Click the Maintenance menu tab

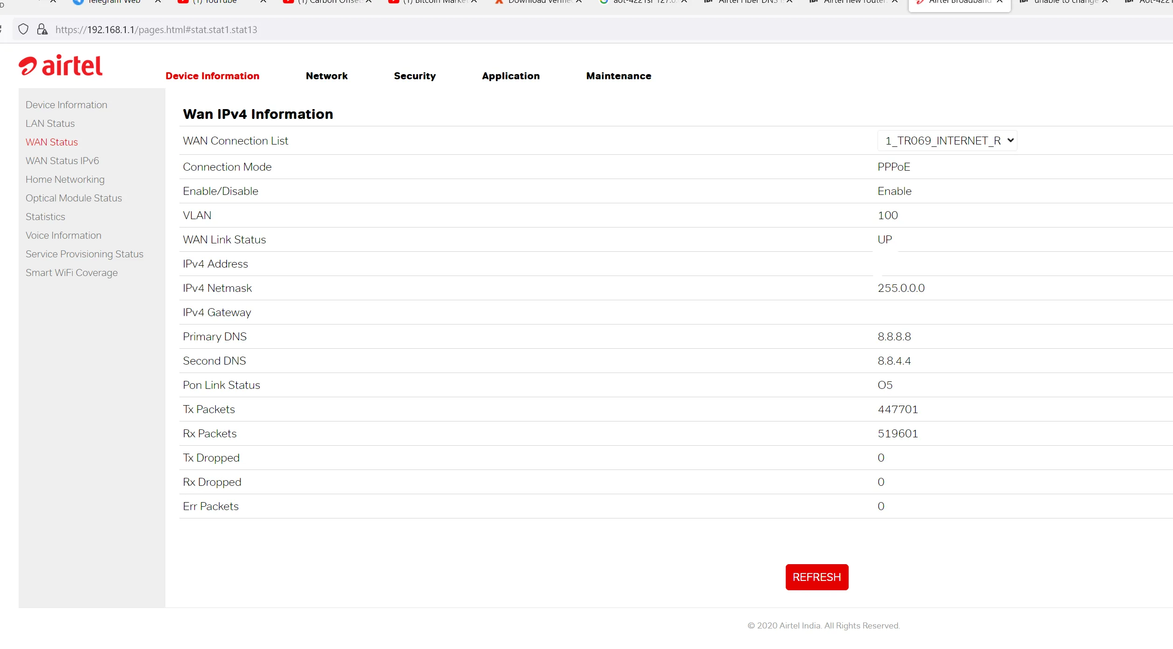(x=619, y=76)
